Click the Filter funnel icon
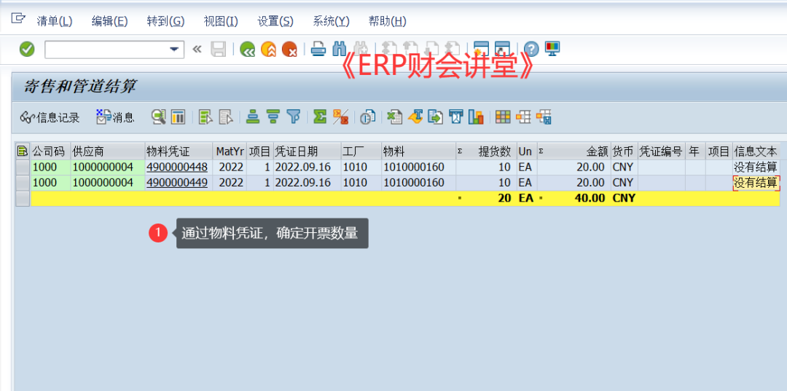Screen dimensions: 787x391 pos(294,116)
